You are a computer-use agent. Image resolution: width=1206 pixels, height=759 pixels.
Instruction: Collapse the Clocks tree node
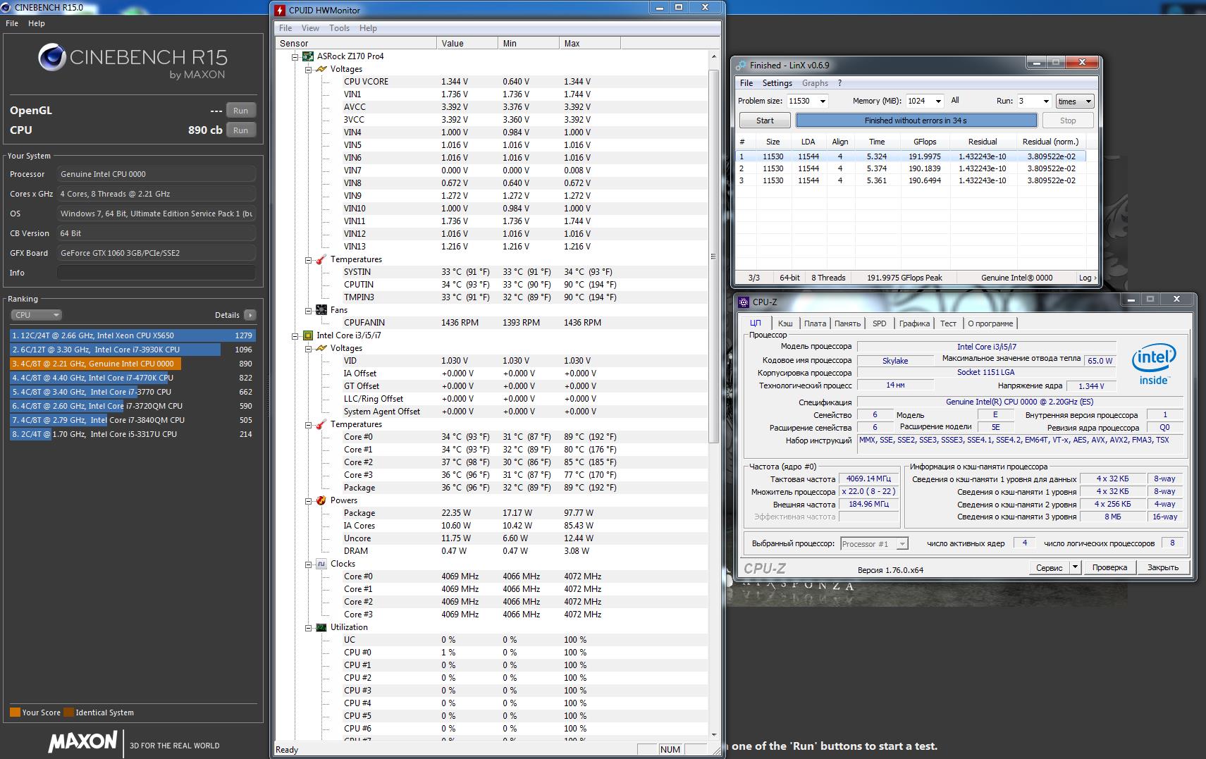pyautogui.click(x=308, y=564)
